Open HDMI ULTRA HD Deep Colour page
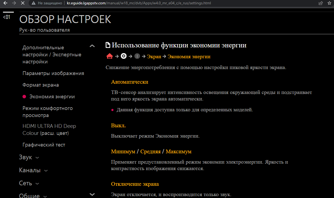 point(49,129)
